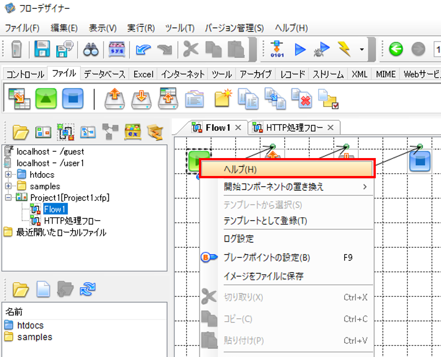This screenshot has height=357, width=441.
Task: Click the refresh icon in file pane
Action: pyautogui.click(x=87, y=289)
